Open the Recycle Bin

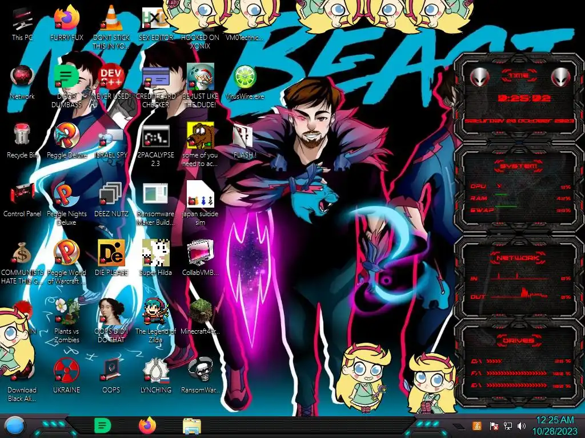pyautogui.click(x=22, y=141)
